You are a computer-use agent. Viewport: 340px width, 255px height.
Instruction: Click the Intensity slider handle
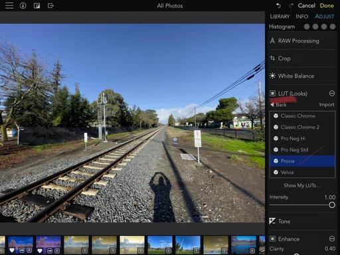click(331, 205)
